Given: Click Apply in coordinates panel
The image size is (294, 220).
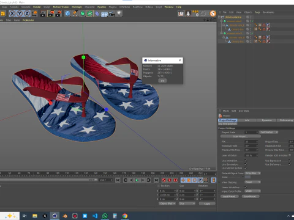Looking at the screenshot, I should pos(207,204).
